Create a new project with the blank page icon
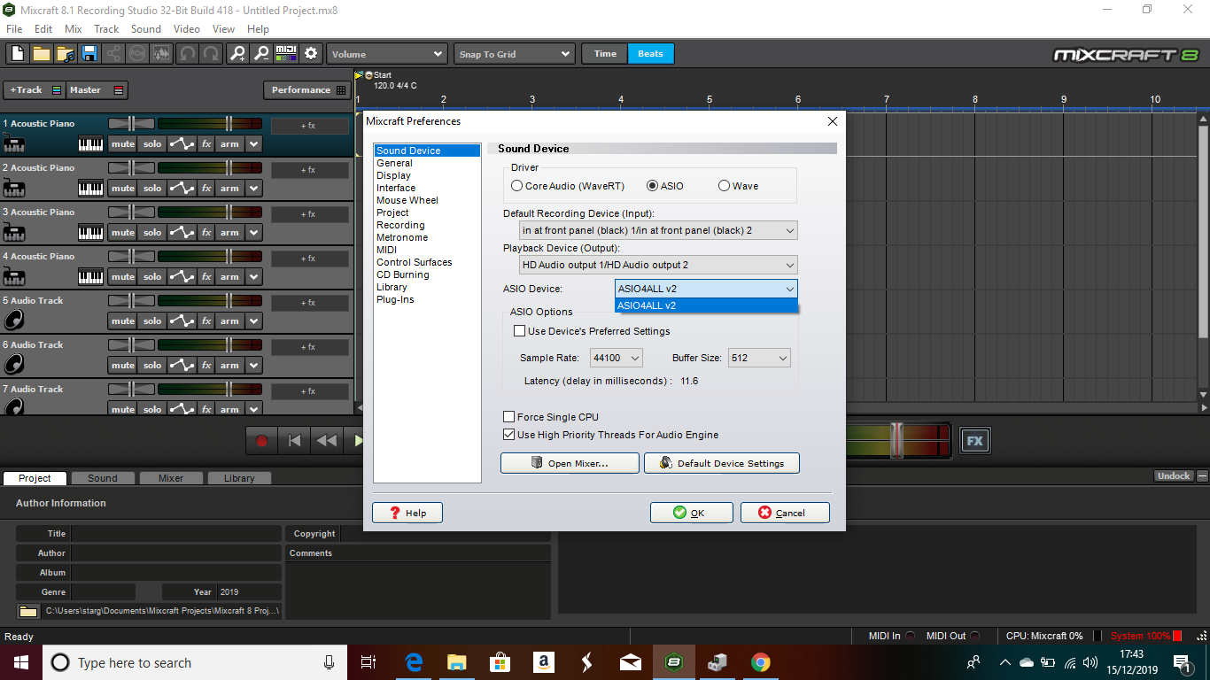The image size is (1210, 680). point(17,54)
